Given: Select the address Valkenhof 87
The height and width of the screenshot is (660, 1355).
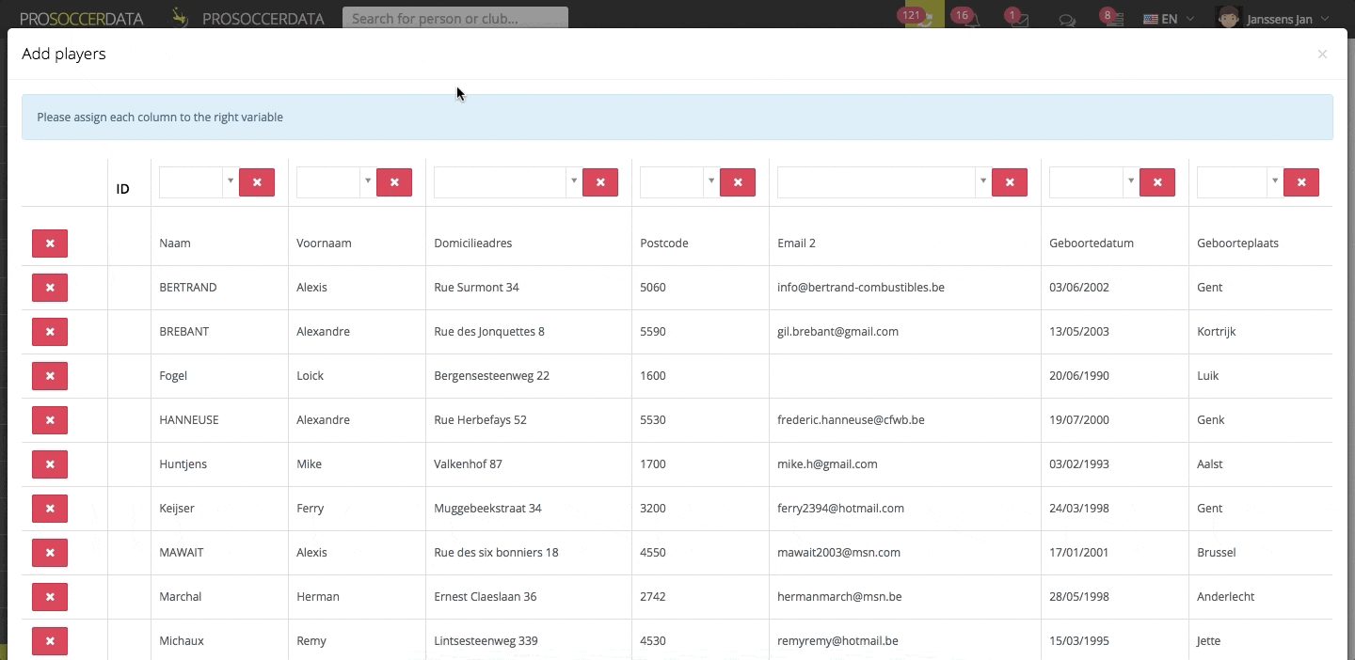Looking at the screenshot, I should pos(468,464).
